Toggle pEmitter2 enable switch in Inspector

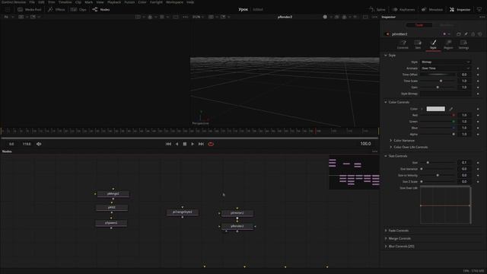pyautogui.click(x=387, y=34)
